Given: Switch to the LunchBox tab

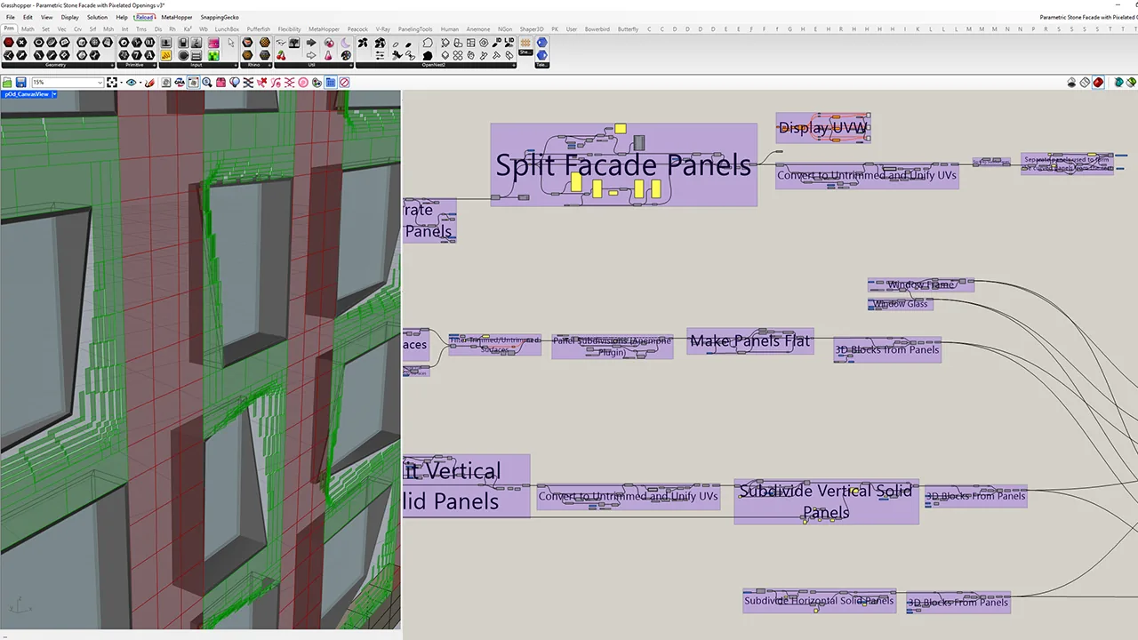Looking at the screenshot, I should tap(227, 29).
